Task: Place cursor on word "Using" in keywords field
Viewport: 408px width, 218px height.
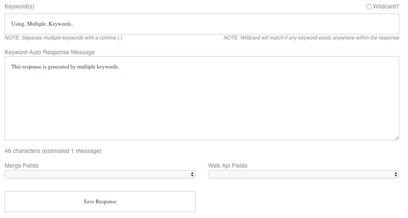Action: tap(17, 24)
